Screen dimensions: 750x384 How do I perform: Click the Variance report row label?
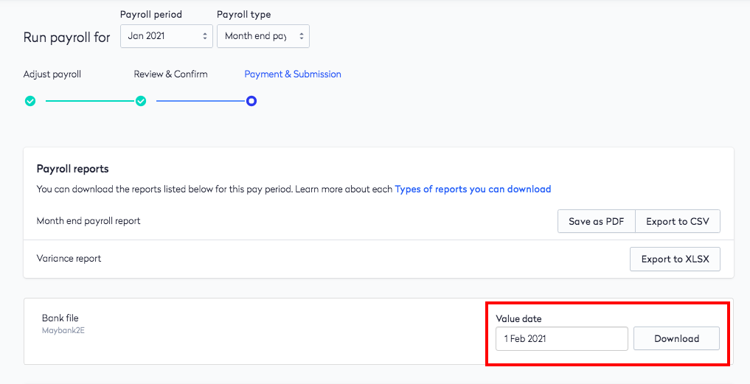pos(69,259)
